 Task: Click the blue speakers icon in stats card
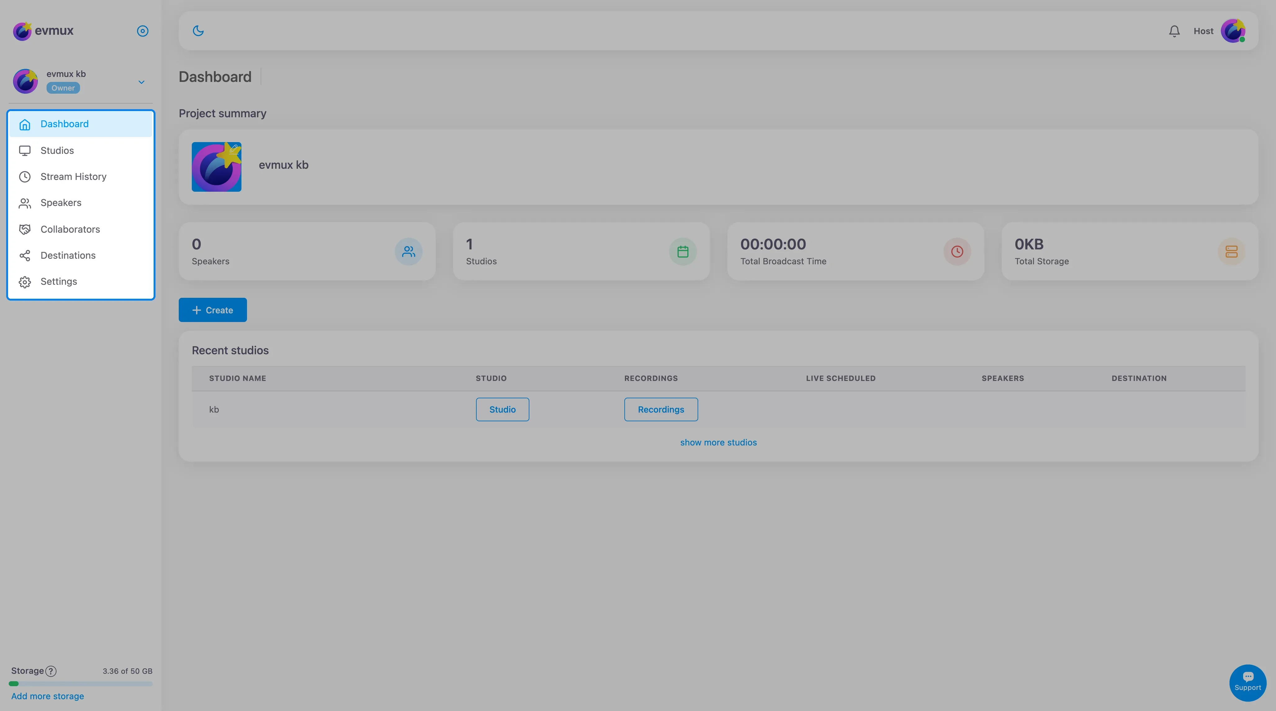pos(409,252)
